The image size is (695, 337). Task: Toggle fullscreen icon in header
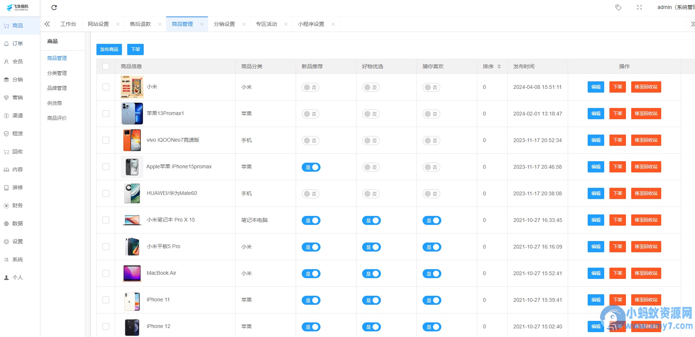tap(639, 7)
